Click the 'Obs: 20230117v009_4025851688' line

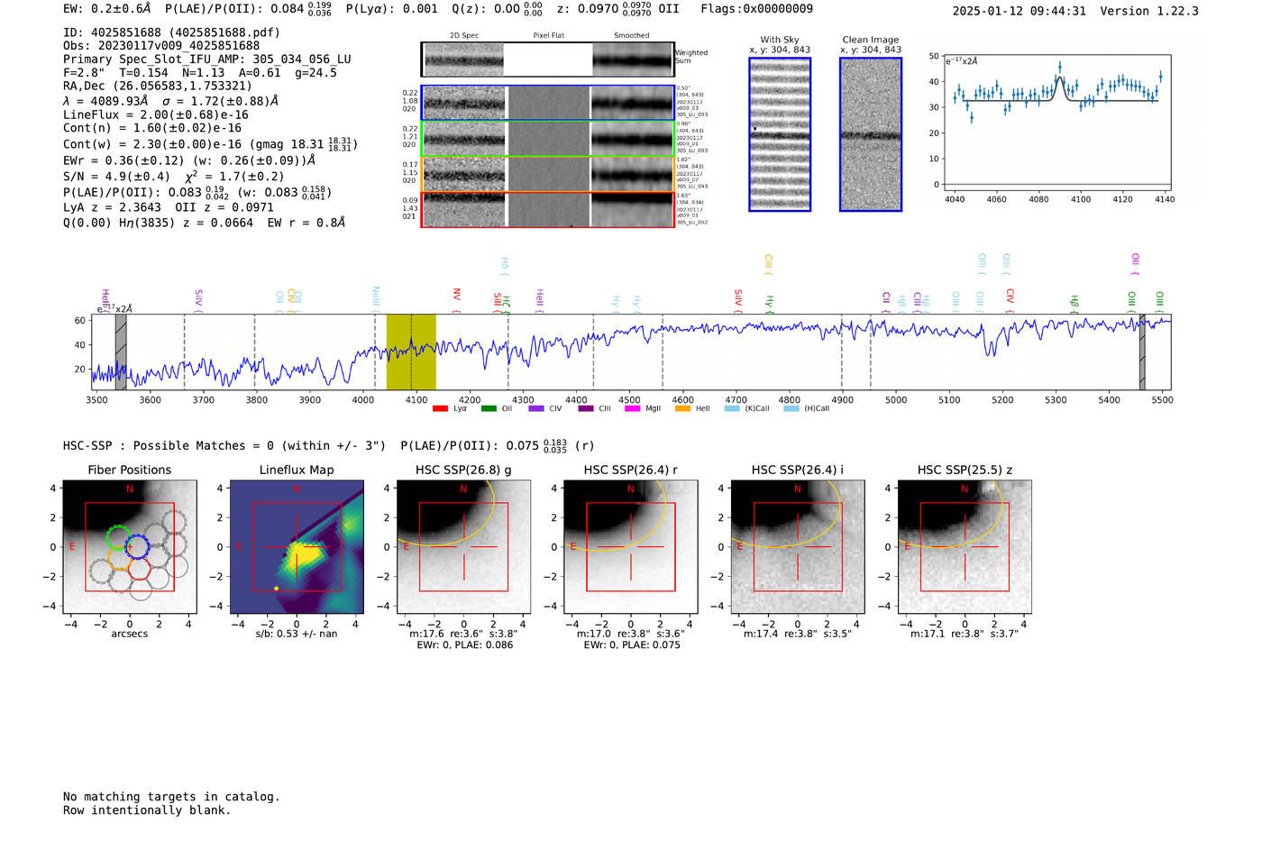pos(161,46)
